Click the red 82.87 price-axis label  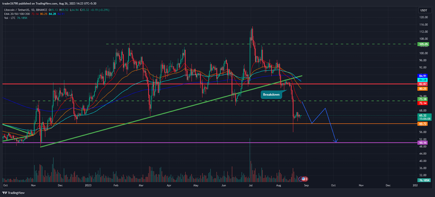click(422, 84)
